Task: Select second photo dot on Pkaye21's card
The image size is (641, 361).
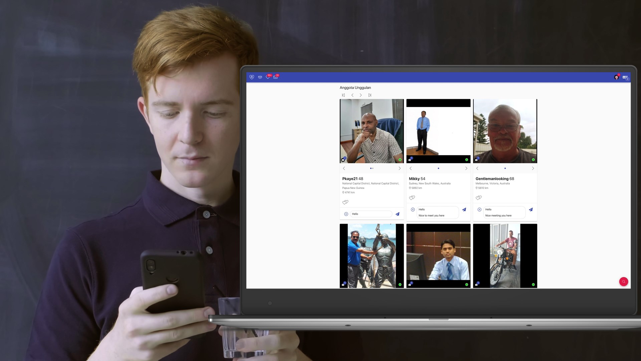Action: pyautogui.click(x=373, y=168)
